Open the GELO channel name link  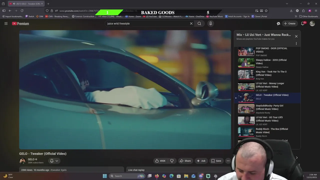click(31, 159)
